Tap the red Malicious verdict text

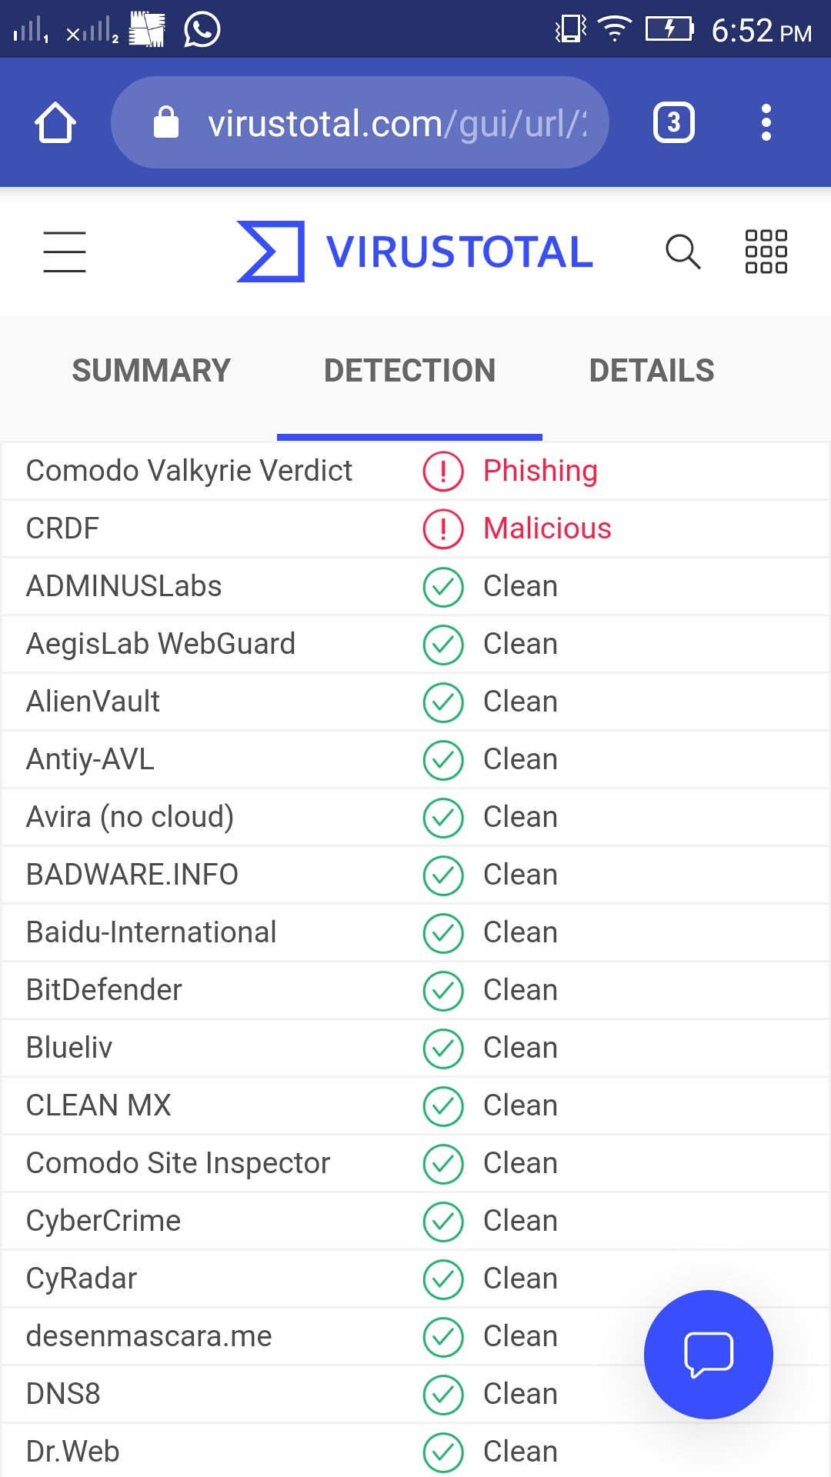click(547, 528)
